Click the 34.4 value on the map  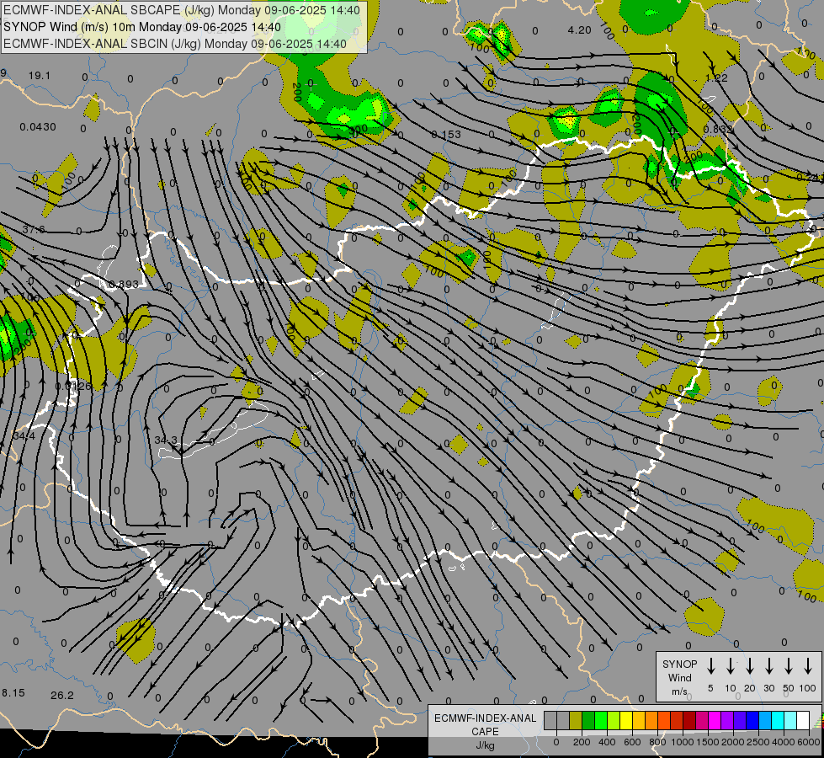(24, 436)
